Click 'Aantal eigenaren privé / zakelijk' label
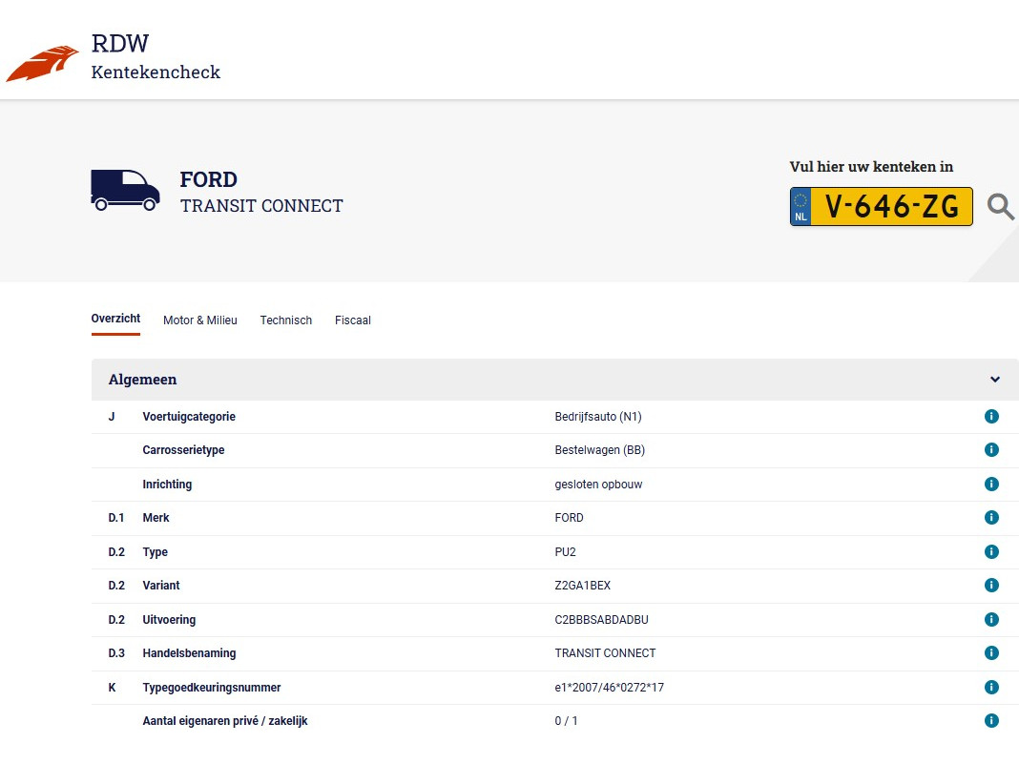The height and width of the screenshot is (764, 1019). [225, 721]
